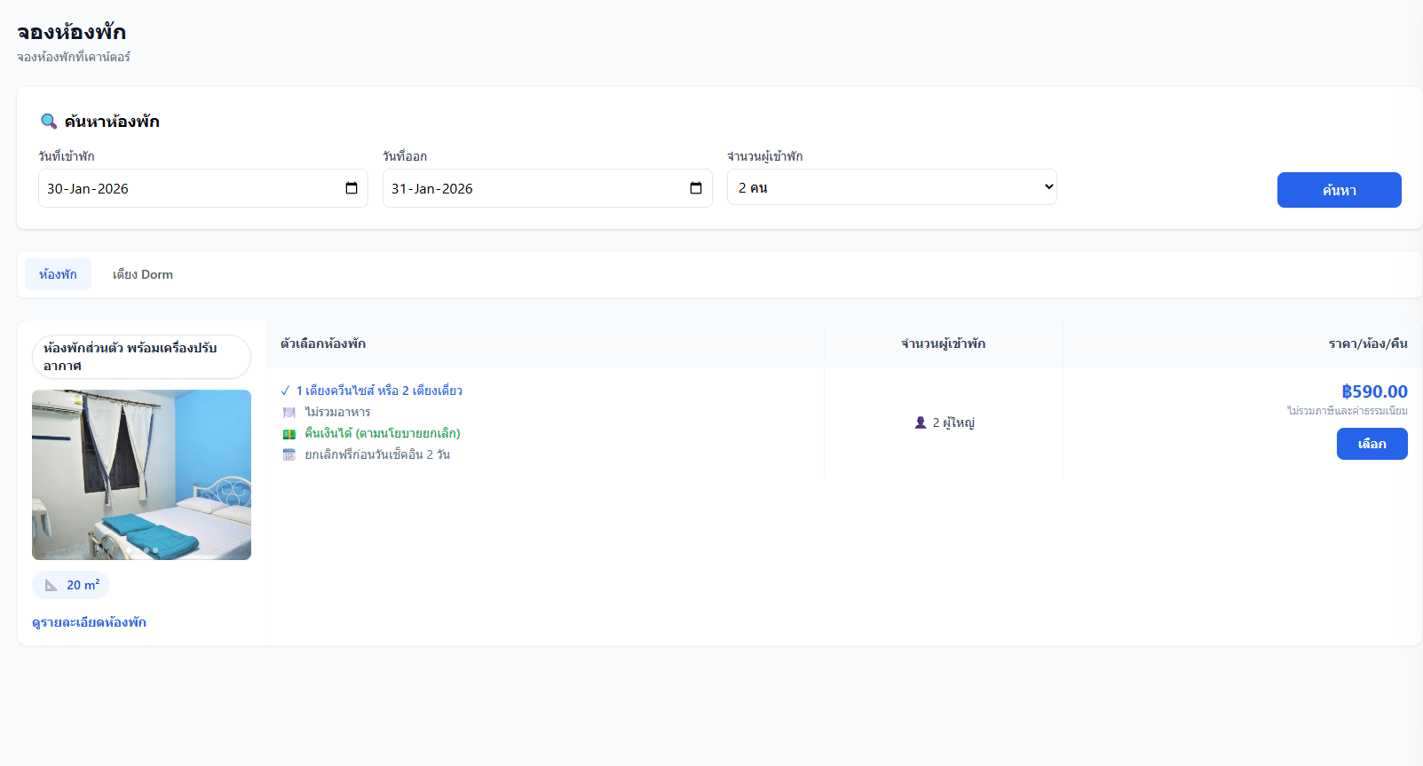Image resolution: width=1423 pixels, height=766 pixels.
Task: Click the green refundable money icon
Action: (x=289, y=434)
